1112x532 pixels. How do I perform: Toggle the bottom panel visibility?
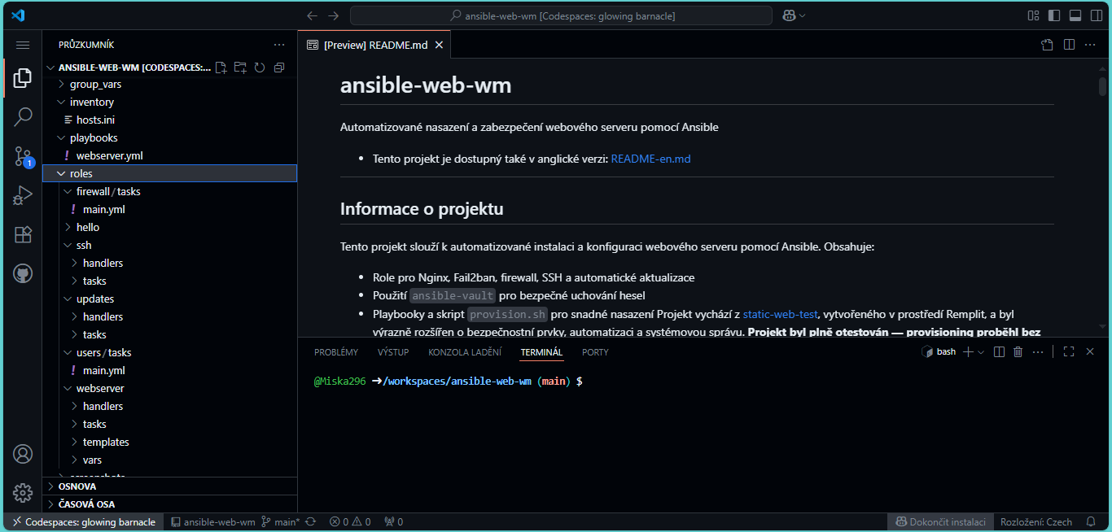point(1075,15)
